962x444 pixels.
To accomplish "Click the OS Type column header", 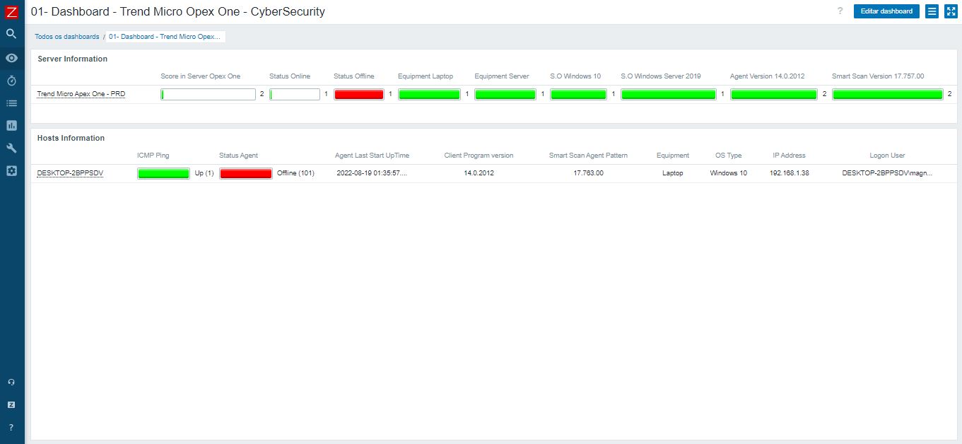I will 728,156.
